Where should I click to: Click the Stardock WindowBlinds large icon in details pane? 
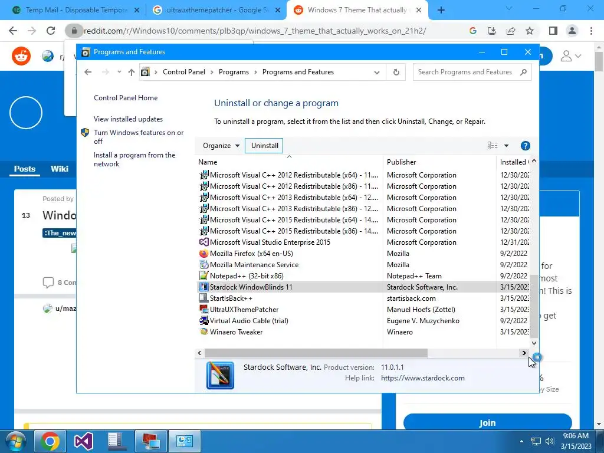coord(220,375)
